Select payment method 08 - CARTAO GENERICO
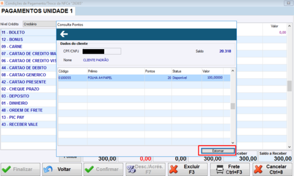The width and height of the screenshot is (294, 176). [29, 75]
